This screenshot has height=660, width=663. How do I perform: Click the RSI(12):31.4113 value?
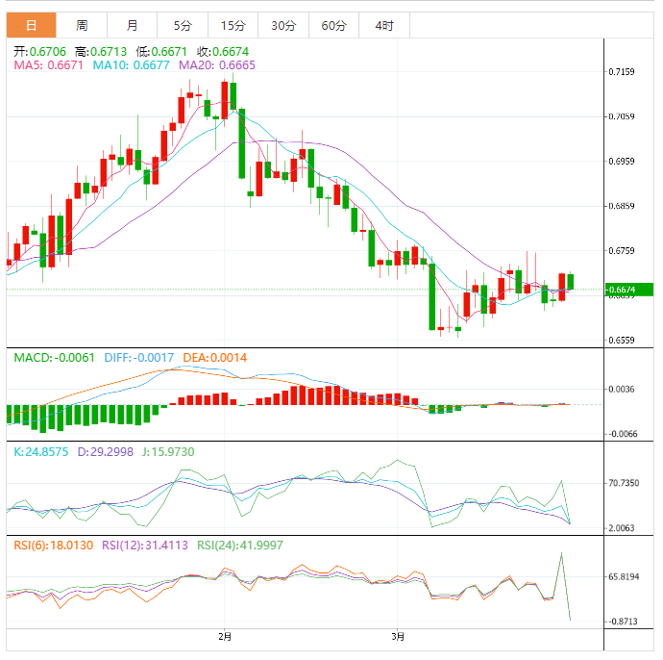click(145, 546)
